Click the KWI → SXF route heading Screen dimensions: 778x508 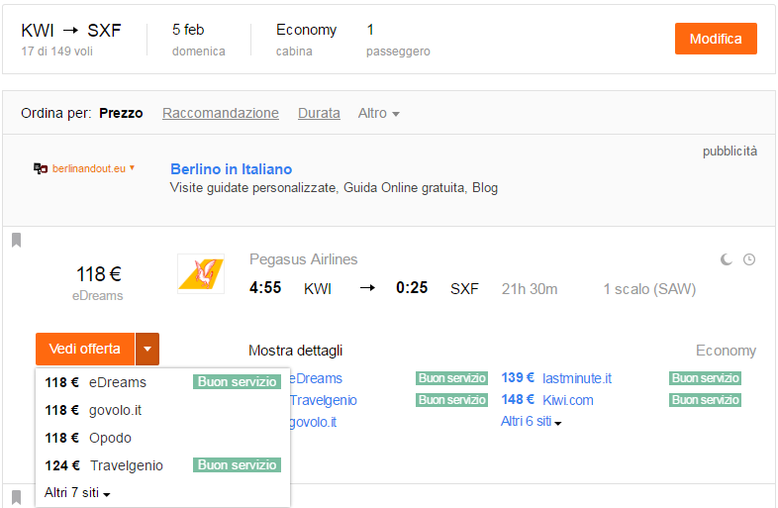(71, 31)
